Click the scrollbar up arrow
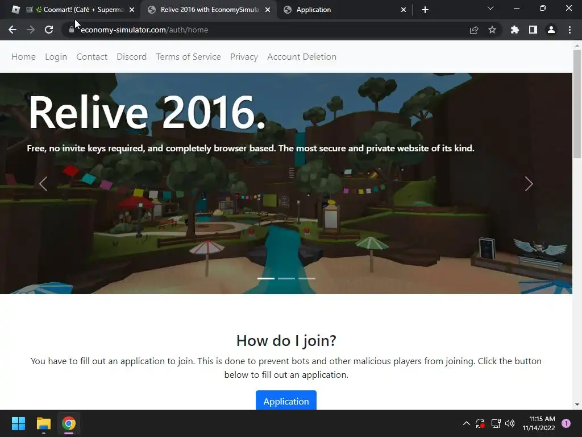582x437 pixels. 577,46
